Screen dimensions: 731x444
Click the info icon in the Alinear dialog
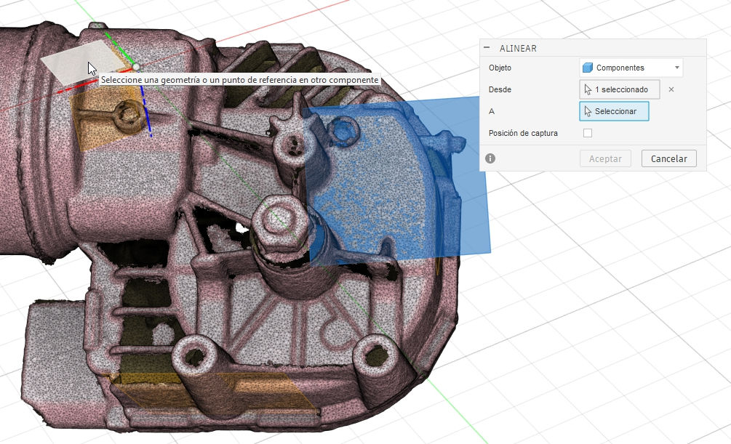490,158
